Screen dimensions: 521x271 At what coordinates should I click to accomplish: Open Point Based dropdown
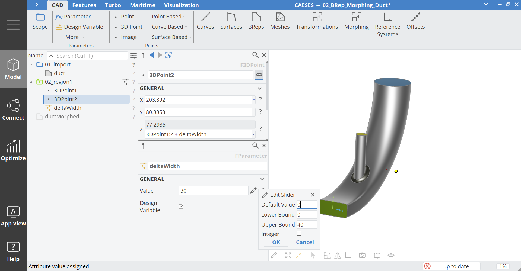pyautogui.click(x=169, y=17)
